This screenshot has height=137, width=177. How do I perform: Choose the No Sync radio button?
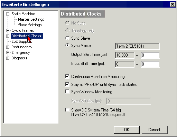pyautogui.click(x=67, y=23)
